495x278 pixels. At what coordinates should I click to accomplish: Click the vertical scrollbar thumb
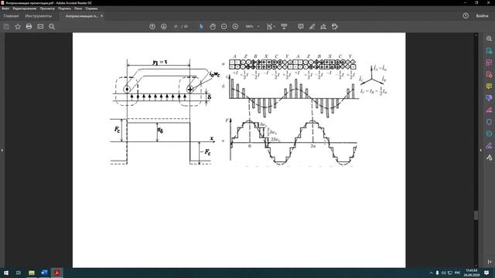(476, 215)
